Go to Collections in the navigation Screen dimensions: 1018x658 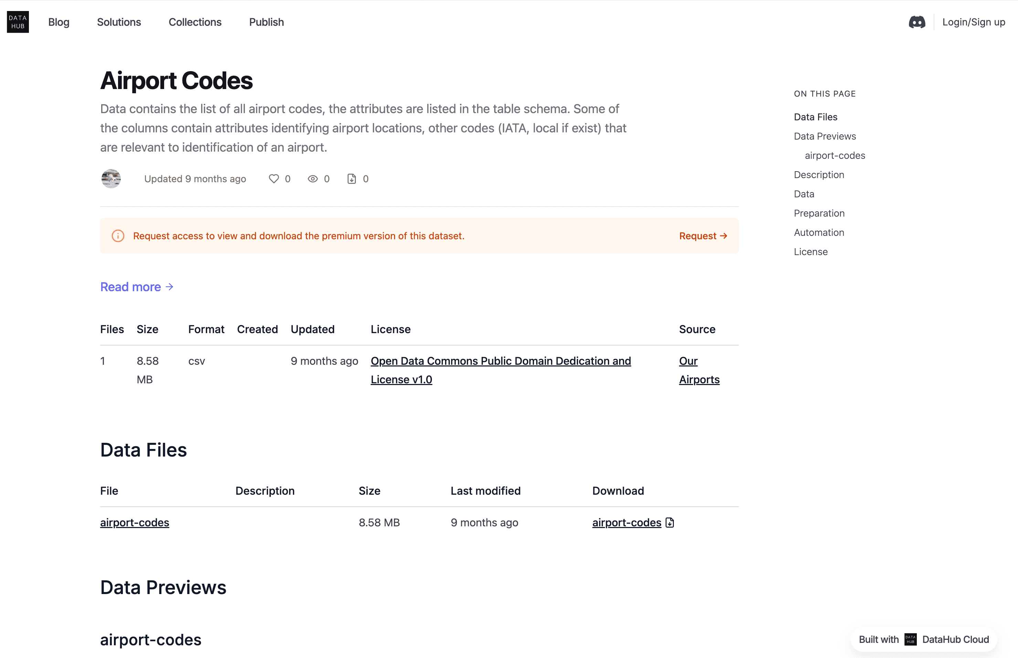(195, 22)
